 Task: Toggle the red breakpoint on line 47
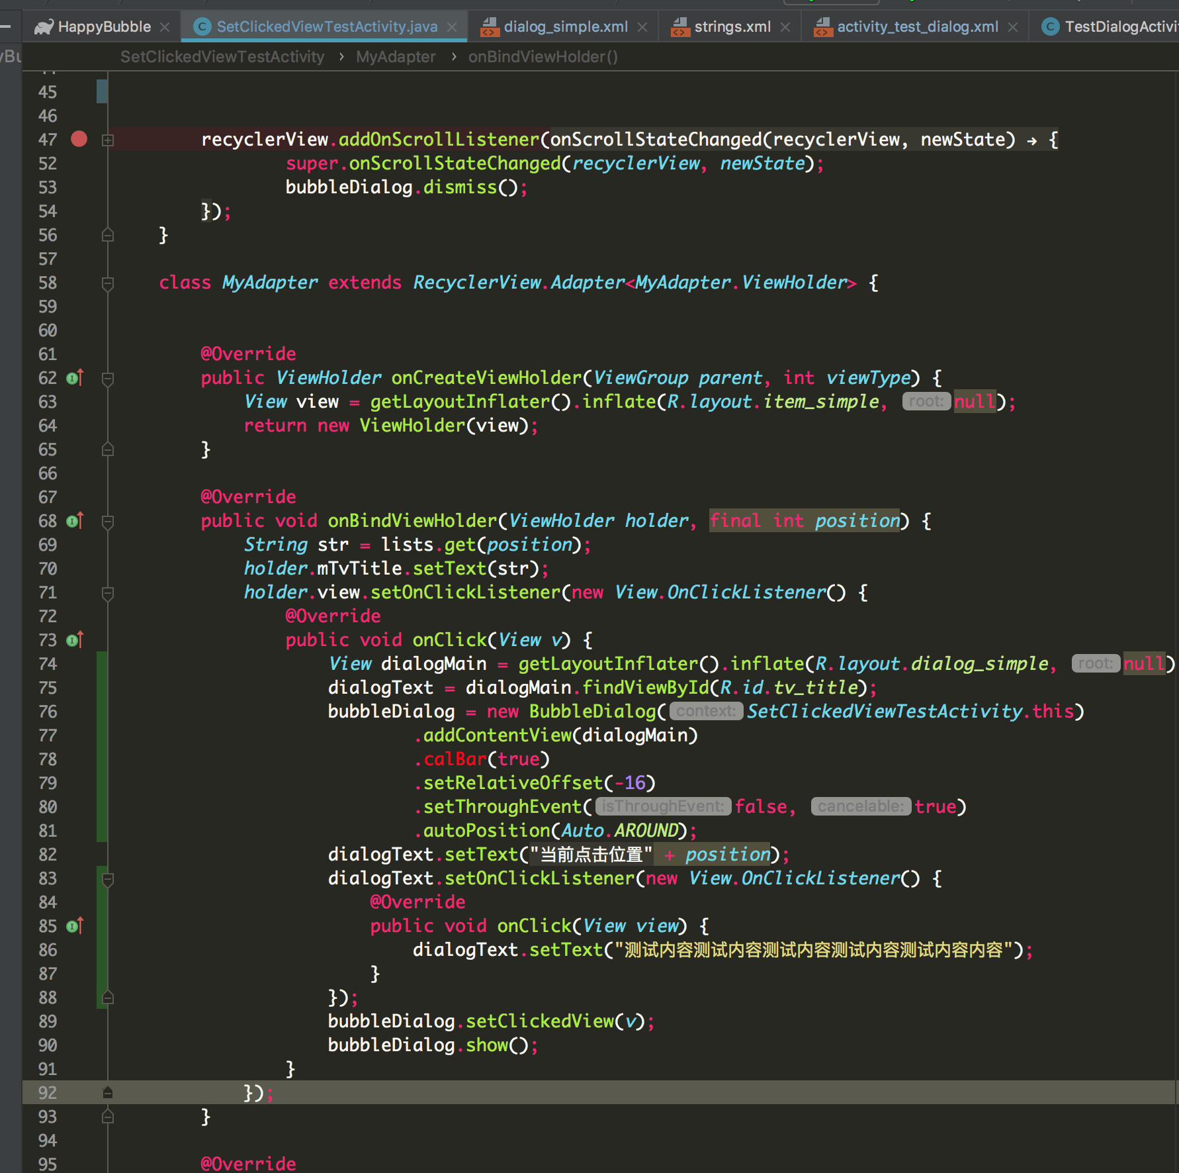(79, 140)
